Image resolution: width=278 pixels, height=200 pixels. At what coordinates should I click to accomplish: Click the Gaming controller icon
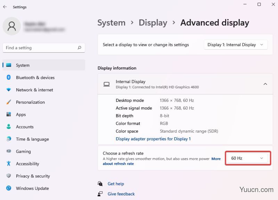tap(9, 151)
